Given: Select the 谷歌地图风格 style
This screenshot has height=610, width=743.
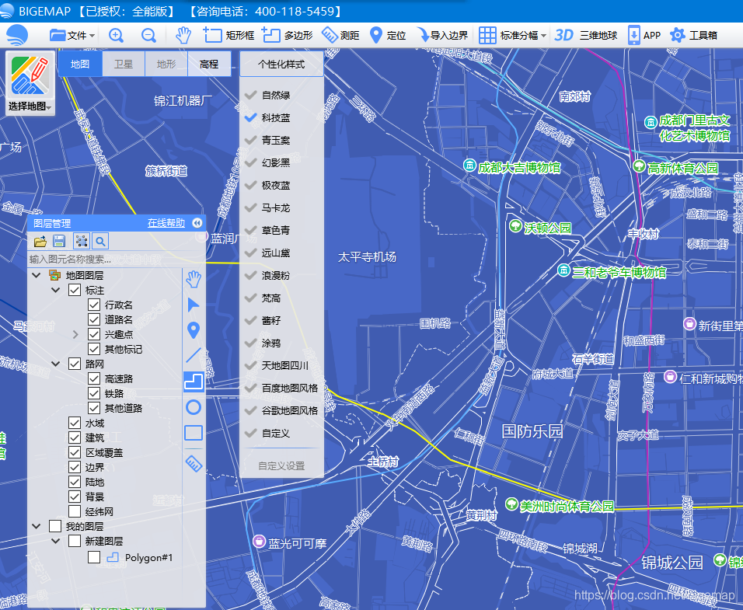Looking at the screenshot, I should (281, 410).
